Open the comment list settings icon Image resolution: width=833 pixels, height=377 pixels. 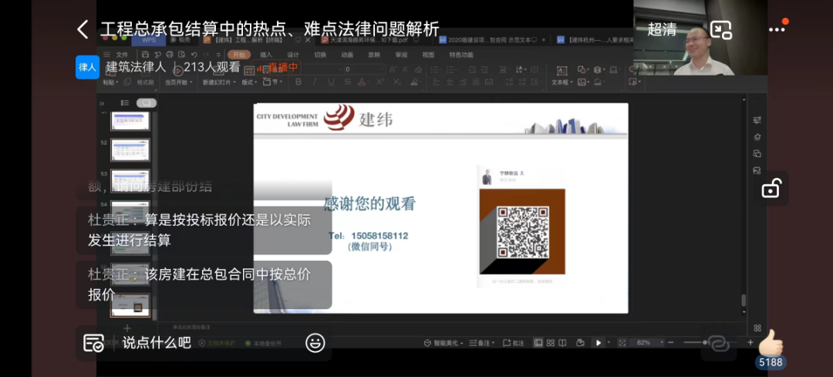coord(93,343)
